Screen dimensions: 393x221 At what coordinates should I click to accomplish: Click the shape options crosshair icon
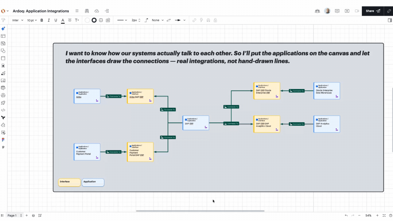101,20
